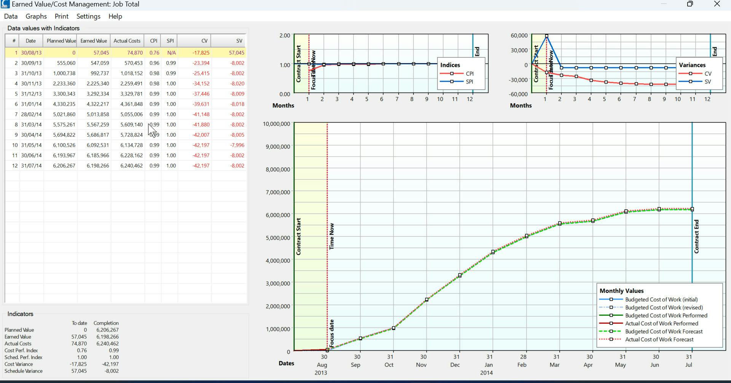
Task: Select row with date 31/05/14
Action: [125, 145]
